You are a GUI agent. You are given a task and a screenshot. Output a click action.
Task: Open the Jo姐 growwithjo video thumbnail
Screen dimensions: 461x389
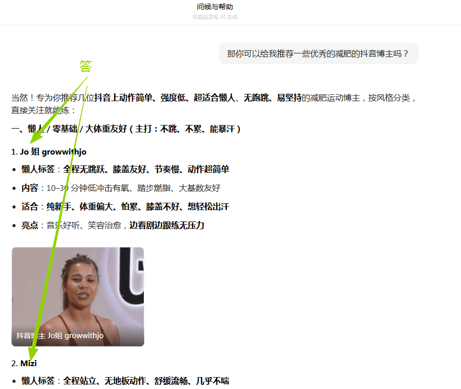(77, 296)
